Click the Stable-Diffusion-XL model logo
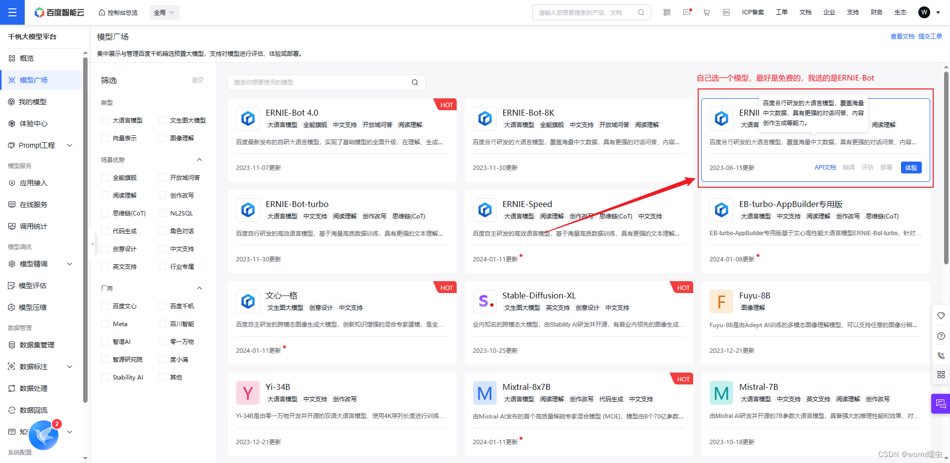The image size is (950, 463). pos(485,301)
